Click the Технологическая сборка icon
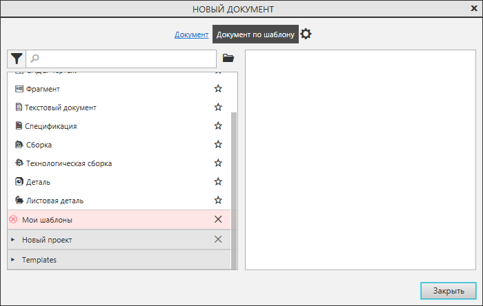The image size is (483, 306). [19, 163]
